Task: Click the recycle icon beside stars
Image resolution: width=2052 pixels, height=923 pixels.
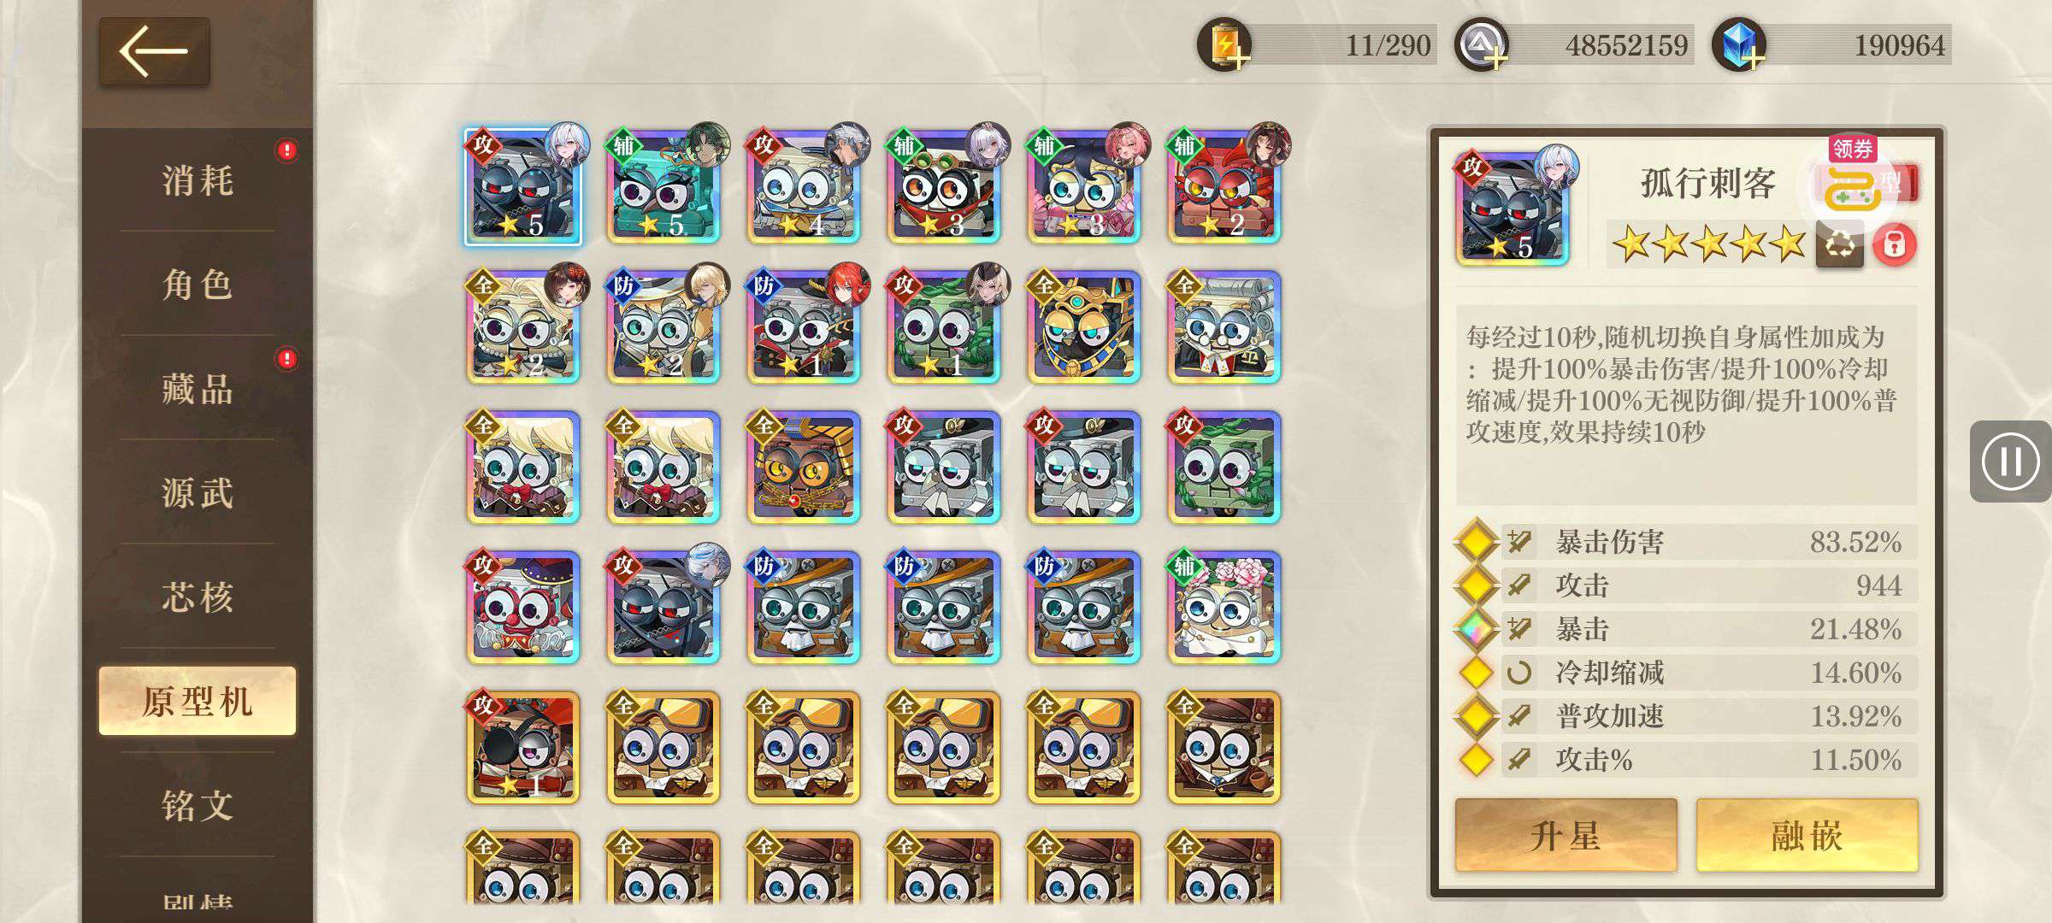Action: pos(1839,245)
